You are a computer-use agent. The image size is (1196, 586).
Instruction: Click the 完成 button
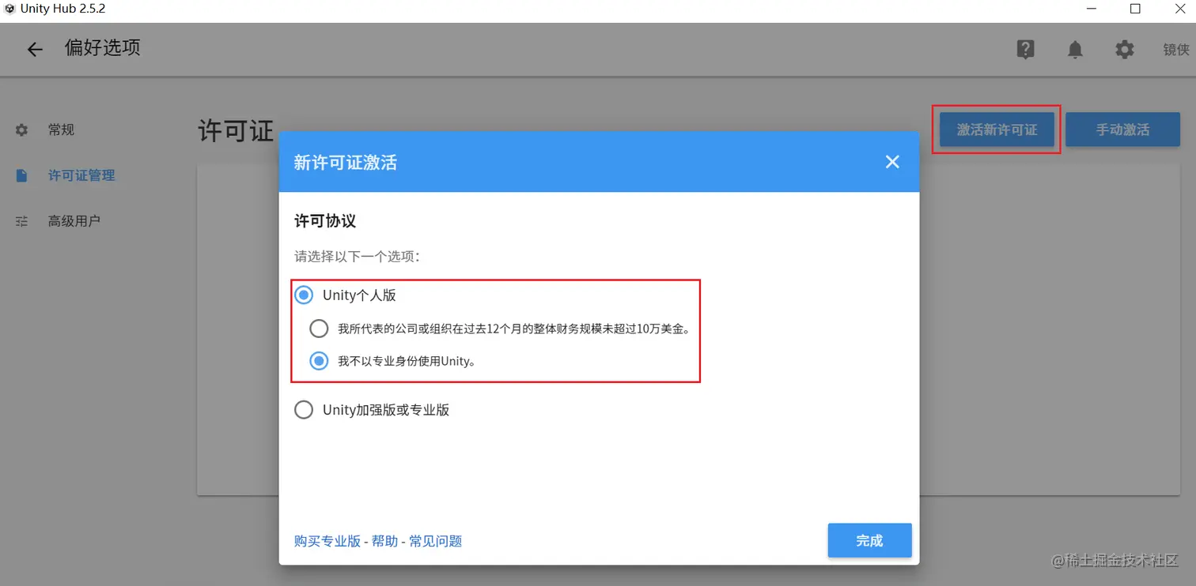[869, 540]
